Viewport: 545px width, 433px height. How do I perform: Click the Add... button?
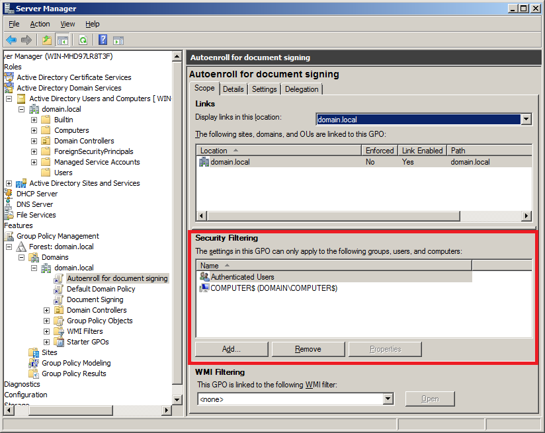pos(231,349)
